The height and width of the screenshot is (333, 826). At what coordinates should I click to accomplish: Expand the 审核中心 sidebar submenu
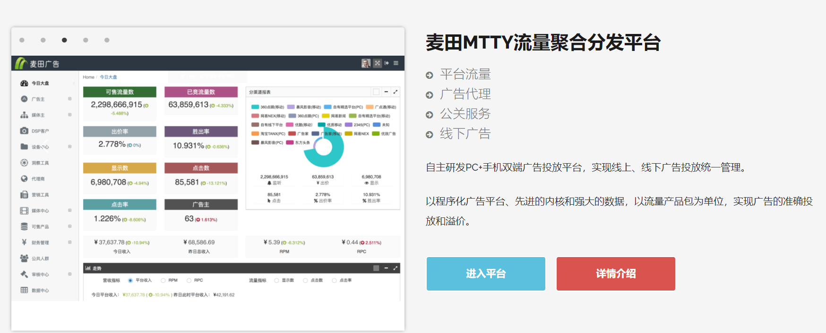pyautogui.click(x=70, y=274)
